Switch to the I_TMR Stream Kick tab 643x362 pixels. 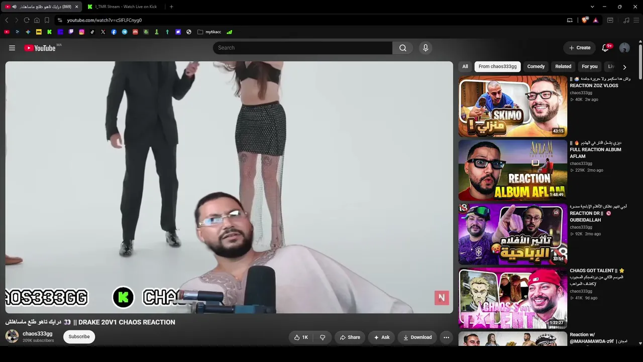[x=123, y=7]
